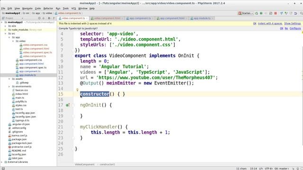Click 'video' breadcrumb in navigation bar
This screenshot has width=303, height=170.
click(47, 13)
